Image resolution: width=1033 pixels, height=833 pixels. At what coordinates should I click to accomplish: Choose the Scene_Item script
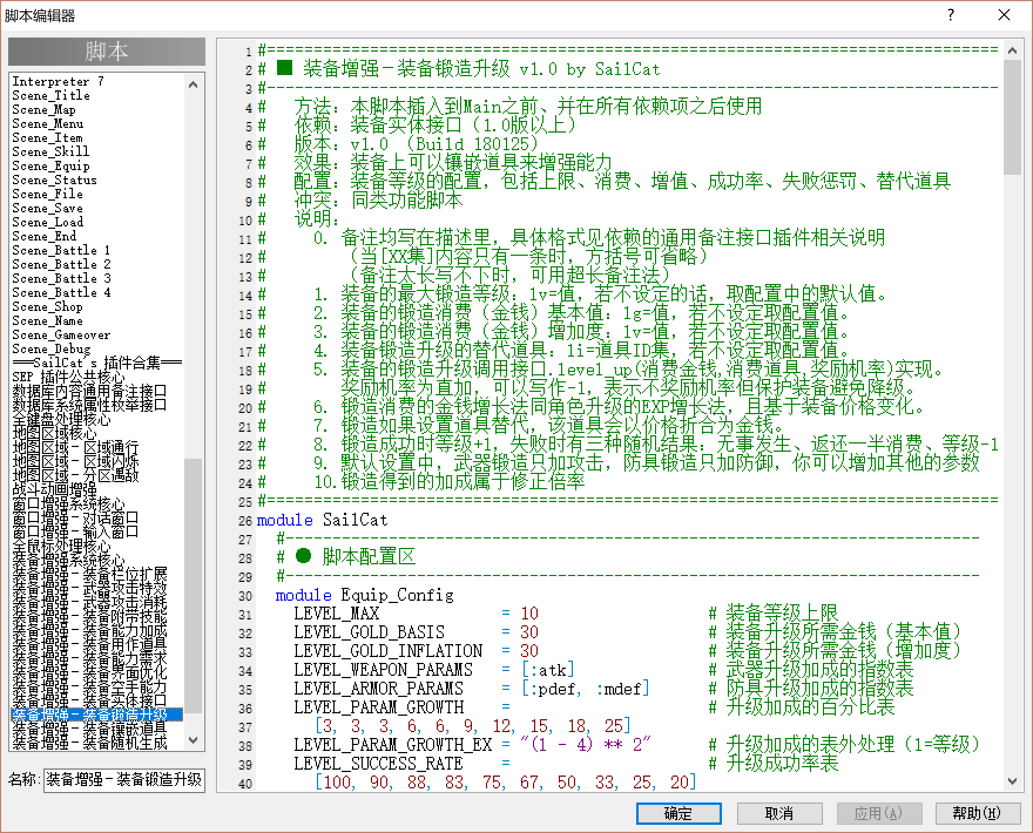(48, 138)
